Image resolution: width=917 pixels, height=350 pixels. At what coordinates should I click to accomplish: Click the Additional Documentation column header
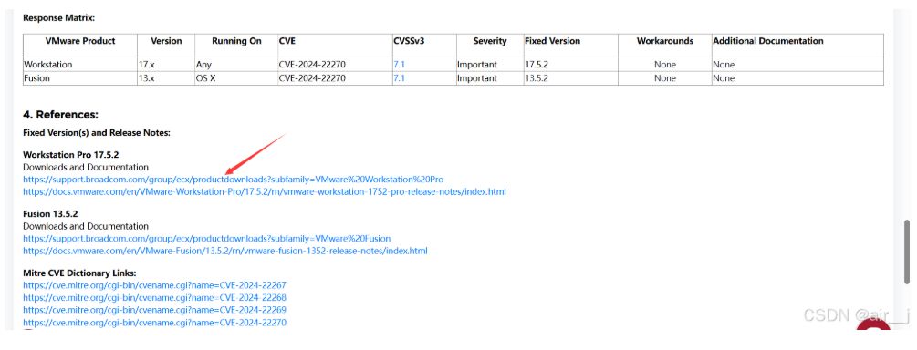(x=768, y=42)
